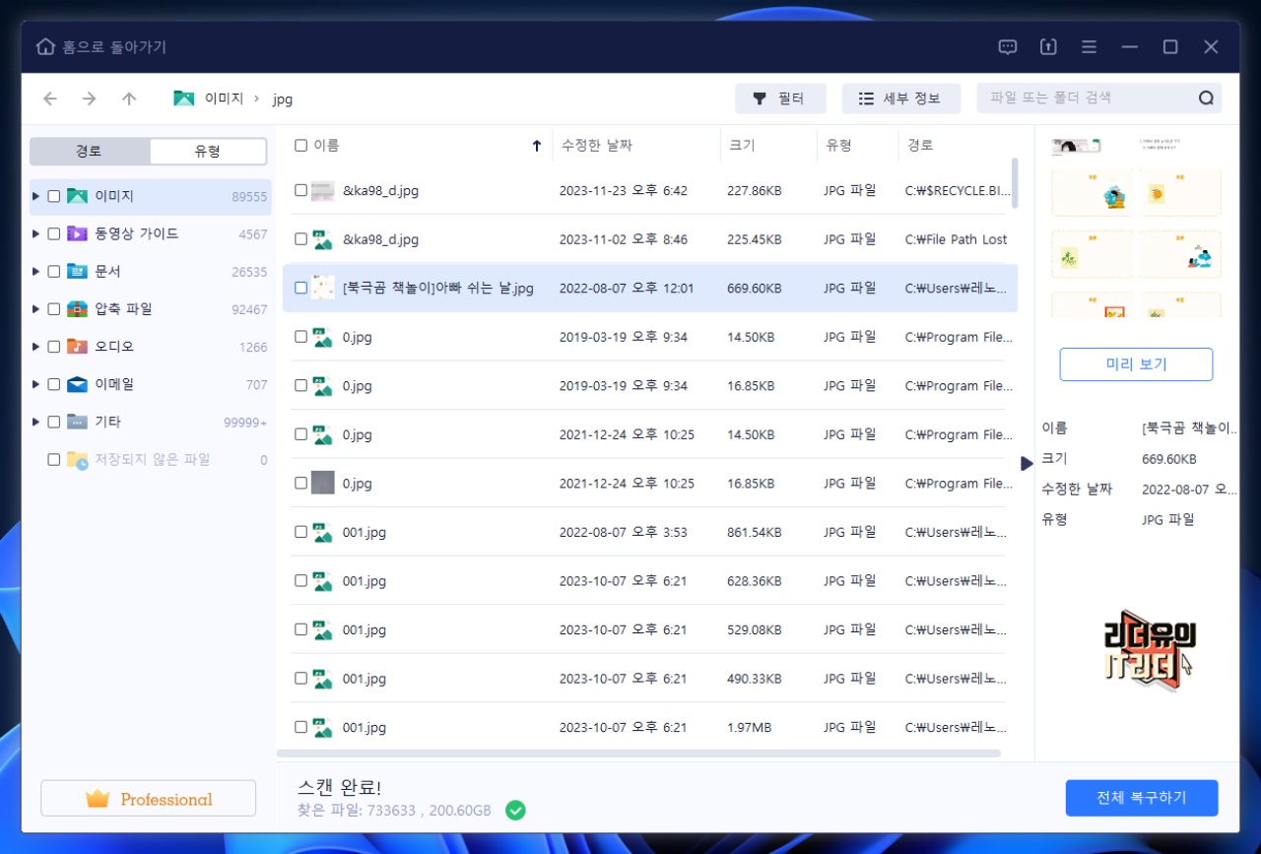Click the other (기타) category folder icon

(x=77, y=422)
